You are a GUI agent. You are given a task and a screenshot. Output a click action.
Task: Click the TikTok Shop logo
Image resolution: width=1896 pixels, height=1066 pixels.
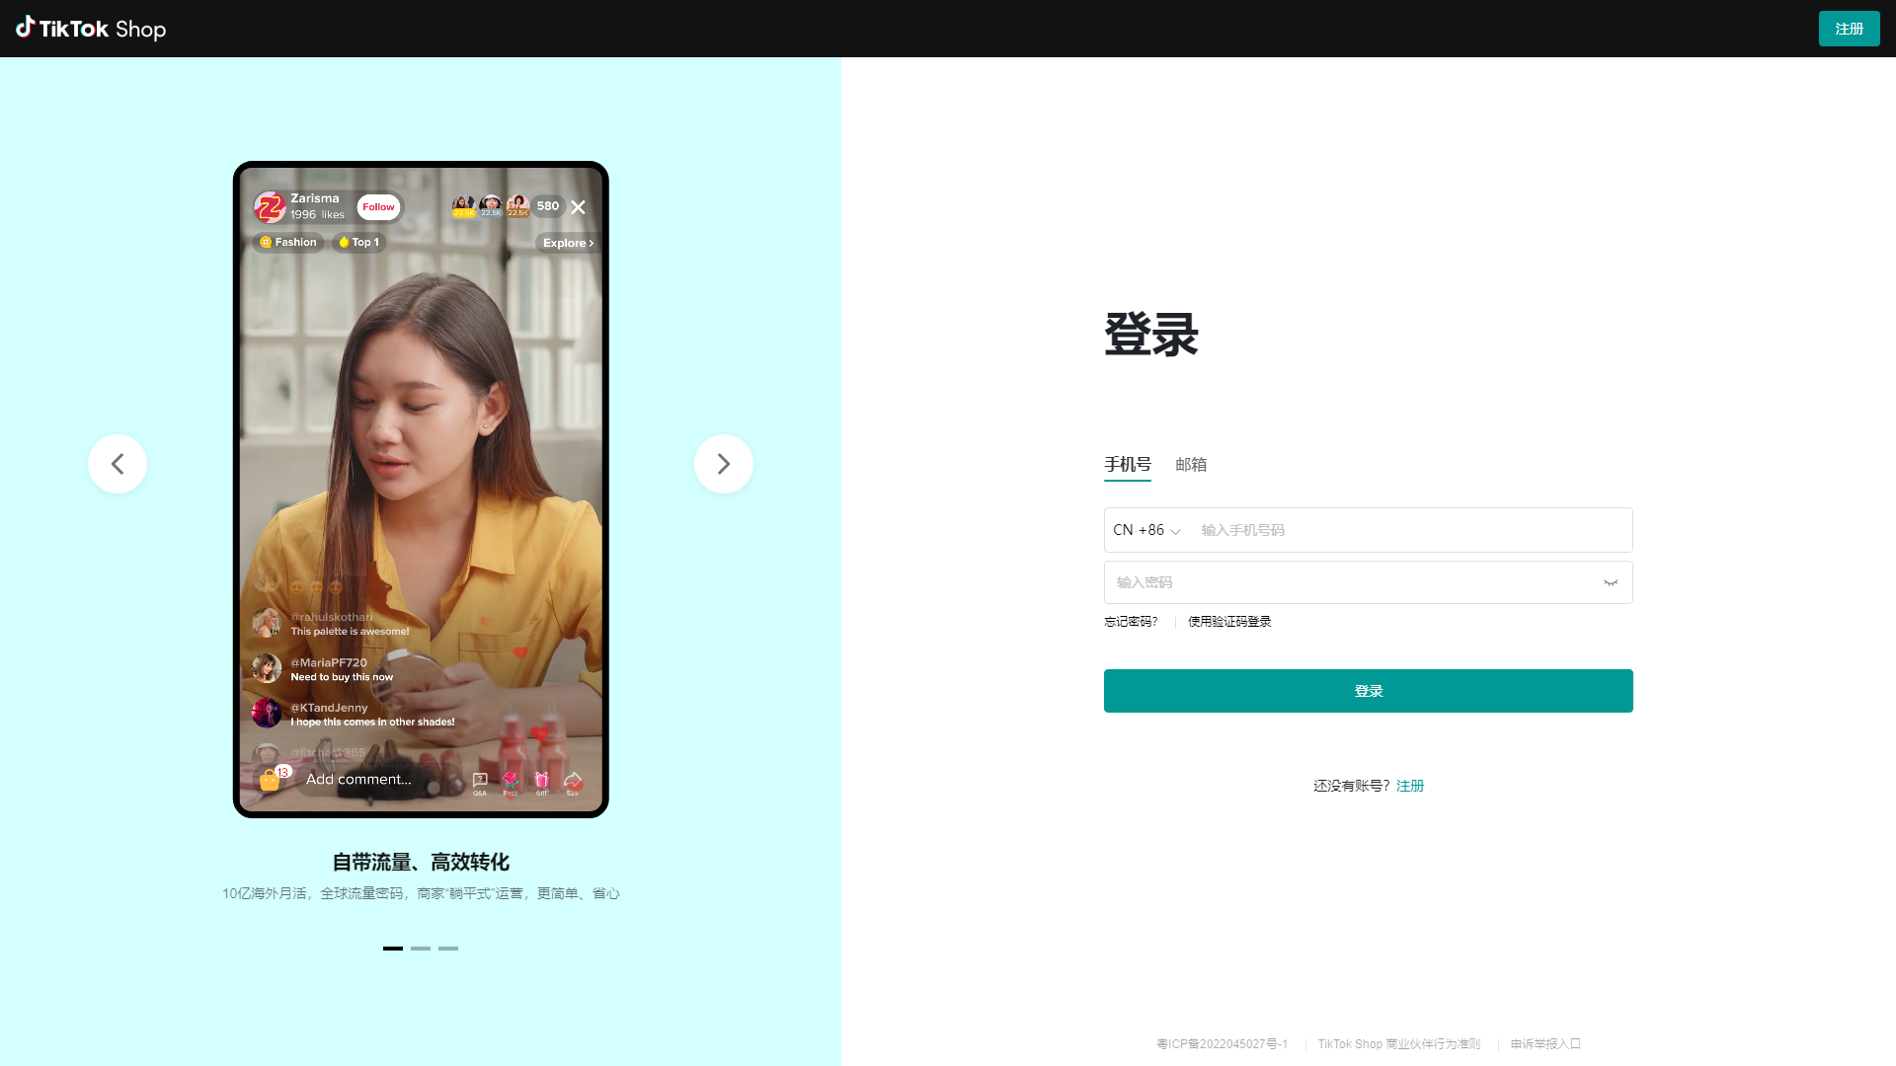[90, 29]
